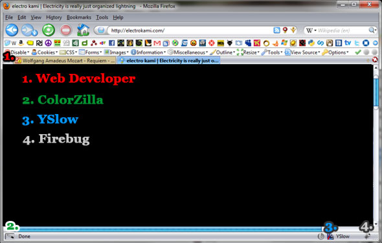382x243 pixels.
Task: Close the current tab with red X
Action: click(375, 59)
